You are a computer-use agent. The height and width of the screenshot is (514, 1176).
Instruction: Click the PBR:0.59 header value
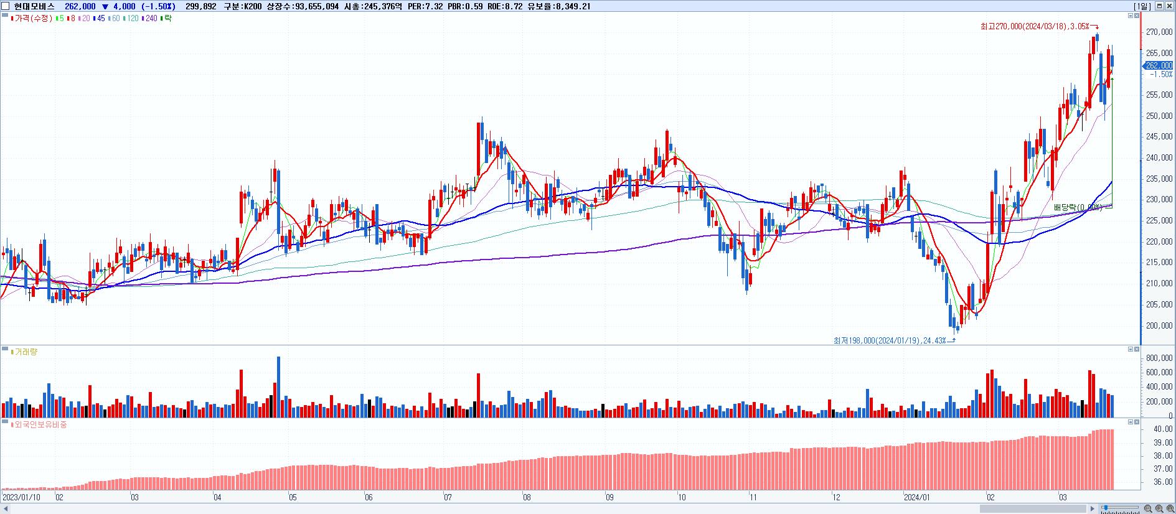coord(465,6)
